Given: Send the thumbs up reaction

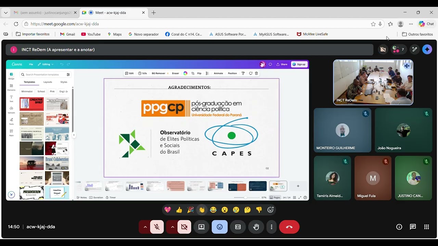Looking at the screenshot, I should tap(179, 210).
